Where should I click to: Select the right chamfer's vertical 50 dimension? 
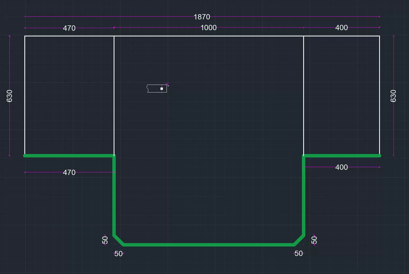click(314, 240)
